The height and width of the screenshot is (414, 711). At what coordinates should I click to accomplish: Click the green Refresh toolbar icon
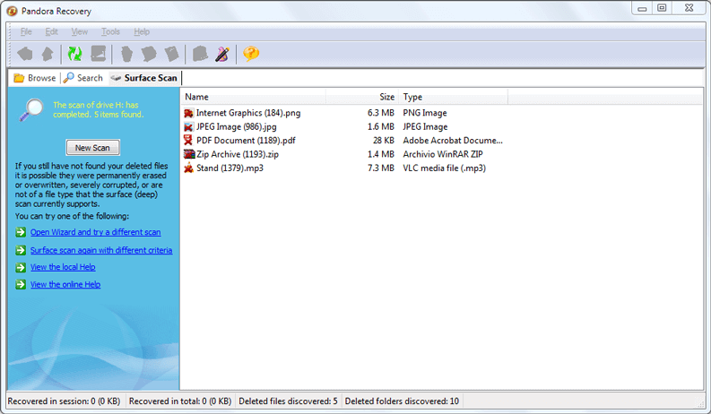(x=74, y=54)
